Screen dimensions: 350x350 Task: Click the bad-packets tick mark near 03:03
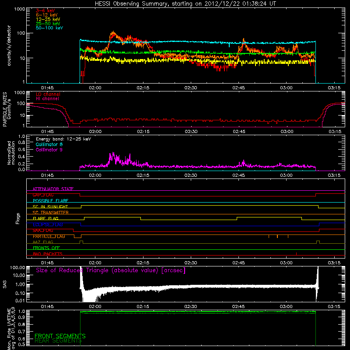[x=296, y=254]
